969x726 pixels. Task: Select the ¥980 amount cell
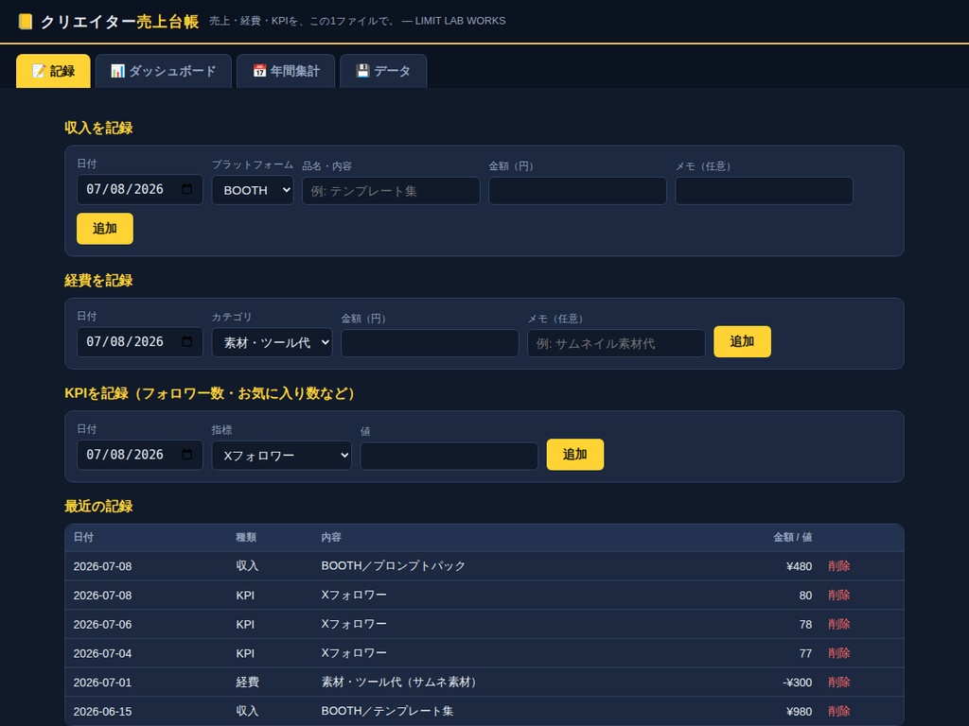[799, 711]
